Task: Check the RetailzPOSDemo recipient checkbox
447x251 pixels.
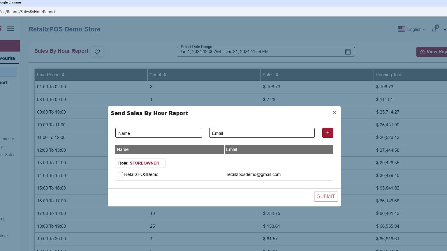Action: click(x=120, y=175)
